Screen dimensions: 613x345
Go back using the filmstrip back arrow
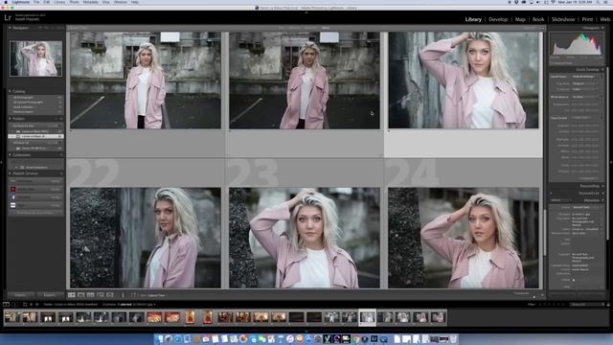[x=32, y=304]
